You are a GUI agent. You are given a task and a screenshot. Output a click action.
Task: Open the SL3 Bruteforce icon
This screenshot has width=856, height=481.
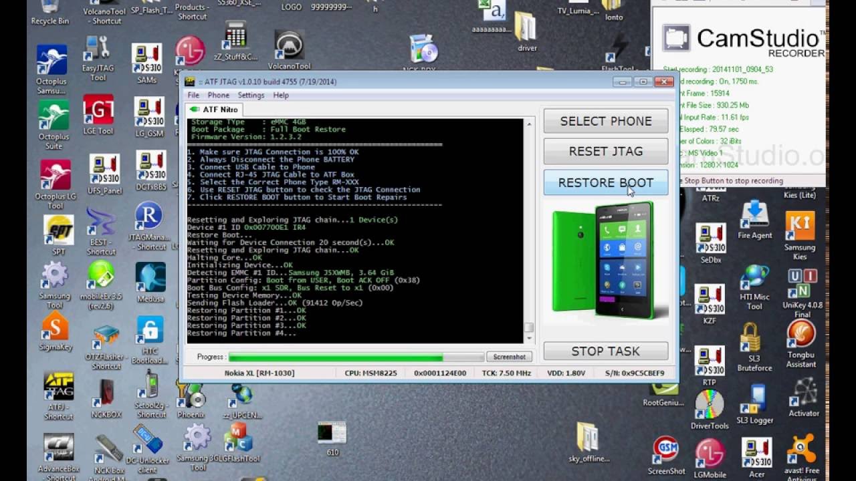[x=754, y=348]
